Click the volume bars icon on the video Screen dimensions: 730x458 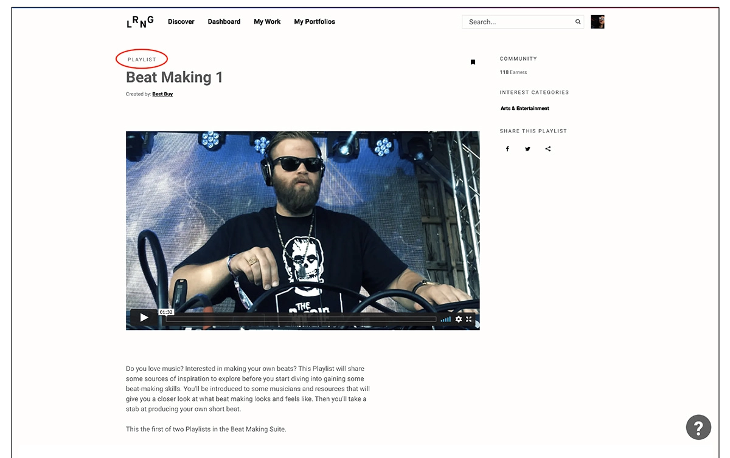[445, 318]
